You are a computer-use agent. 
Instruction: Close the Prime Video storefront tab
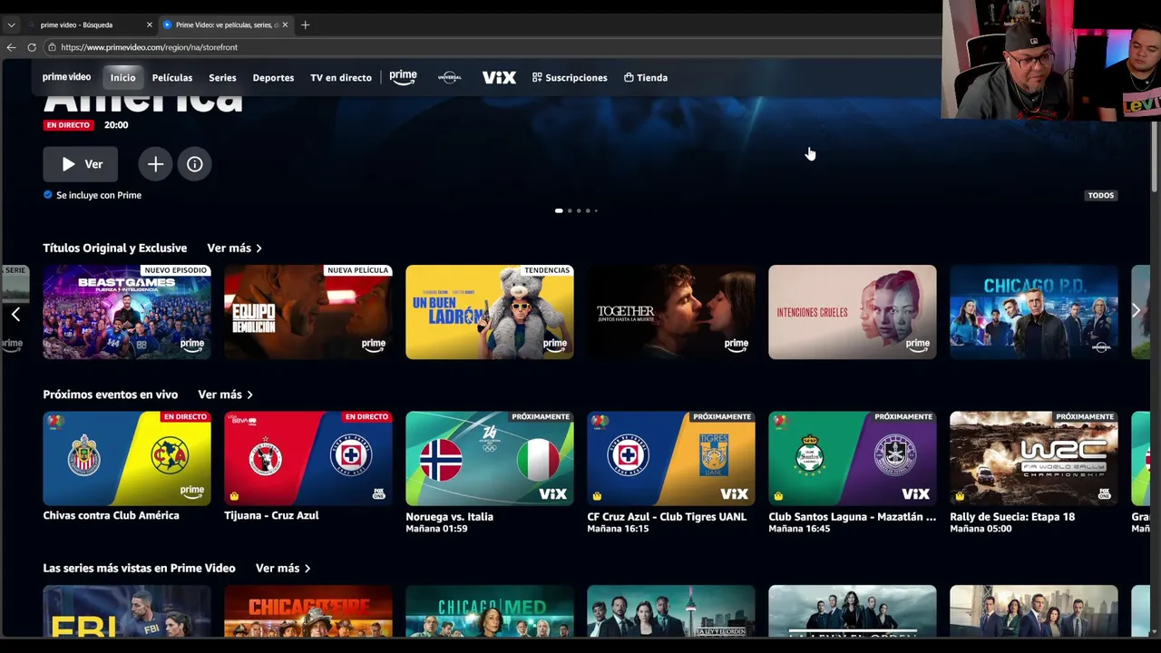285,24
